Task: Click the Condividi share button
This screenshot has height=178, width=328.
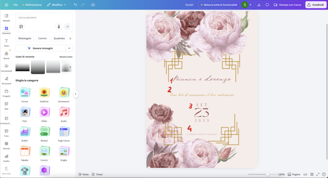Action: tap(316, 4)
